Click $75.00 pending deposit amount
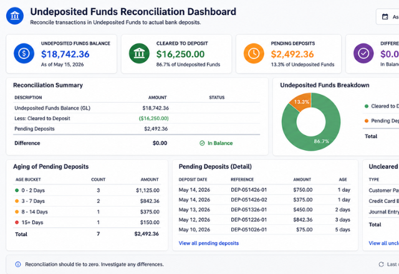This screenshot has height=274, width=399. (304, 230)
